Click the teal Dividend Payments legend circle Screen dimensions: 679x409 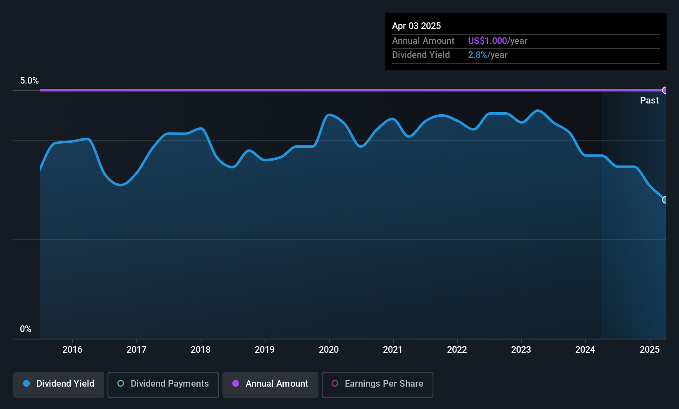[121, 383]
